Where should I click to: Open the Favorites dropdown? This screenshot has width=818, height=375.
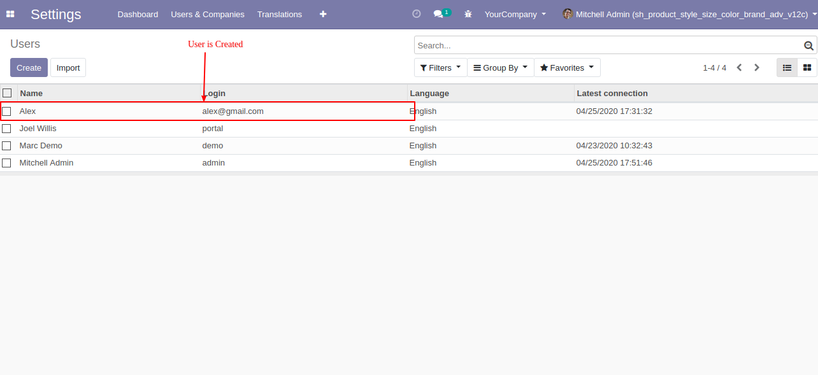567,67
